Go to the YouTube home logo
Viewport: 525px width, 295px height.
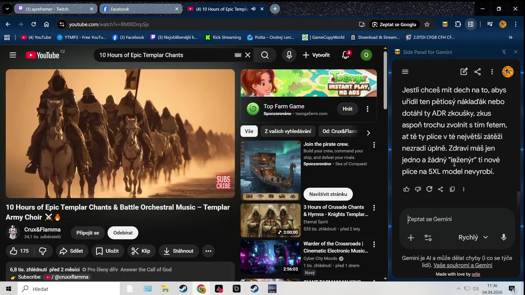[x=43, y=55]
